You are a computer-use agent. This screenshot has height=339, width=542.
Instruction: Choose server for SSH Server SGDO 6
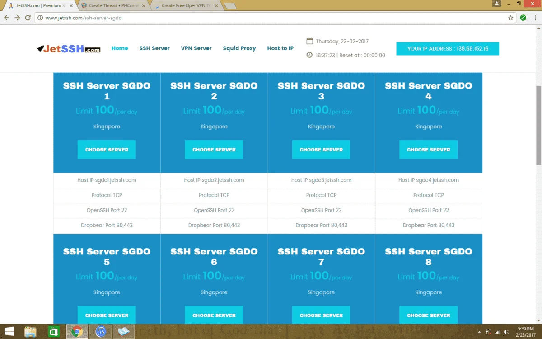(214, 315)
